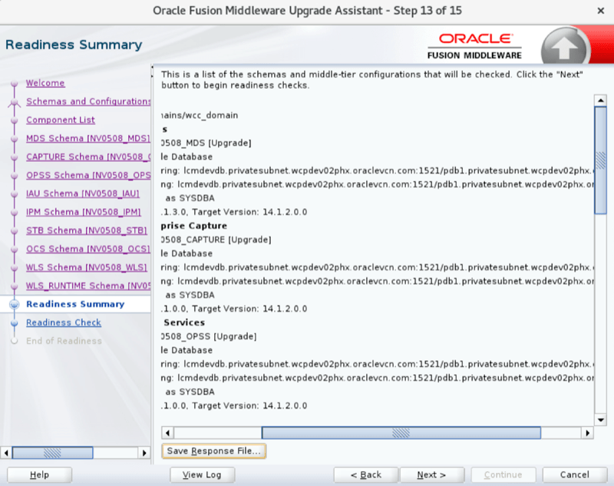Click '0508_OPSS [Upgrade]' summary line
Screen dimensions: 614x486
tap(209, 336)
